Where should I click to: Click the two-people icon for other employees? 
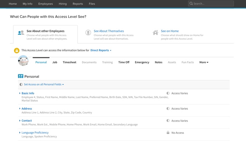pyautogui.click(x=21, y=33)
